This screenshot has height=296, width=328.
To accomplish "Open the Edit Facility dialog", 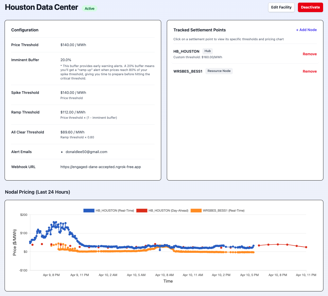I will (x=281, y=7).
